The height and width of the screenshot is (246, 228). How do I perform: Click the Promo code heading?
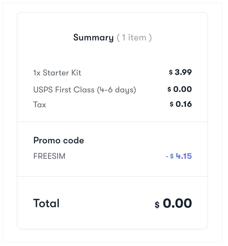[59, 140]
